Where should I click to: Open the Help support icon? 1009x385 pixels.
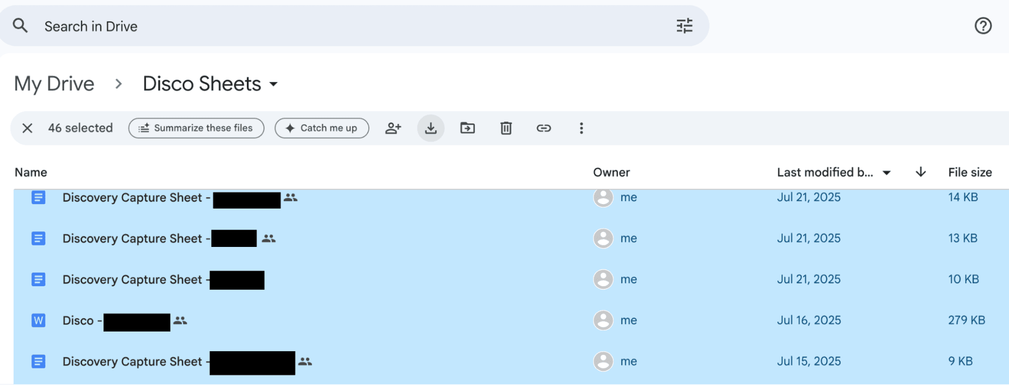coord(982,26)
